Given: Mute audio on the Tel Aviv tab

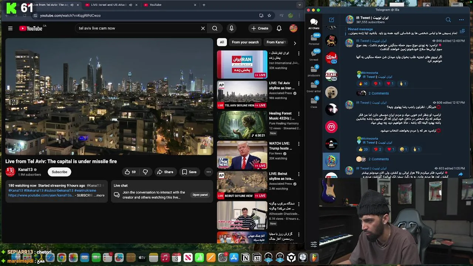Looking at the screenshot, I should tap(72, 5).
